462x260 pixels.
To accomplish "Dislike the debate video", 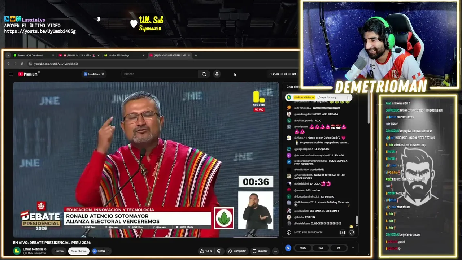I will point(219,251).
